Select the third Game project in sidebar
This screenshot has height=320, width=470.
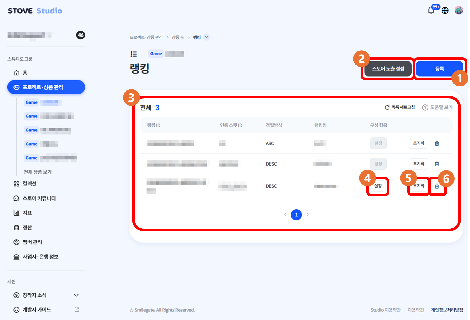[47, 130]
